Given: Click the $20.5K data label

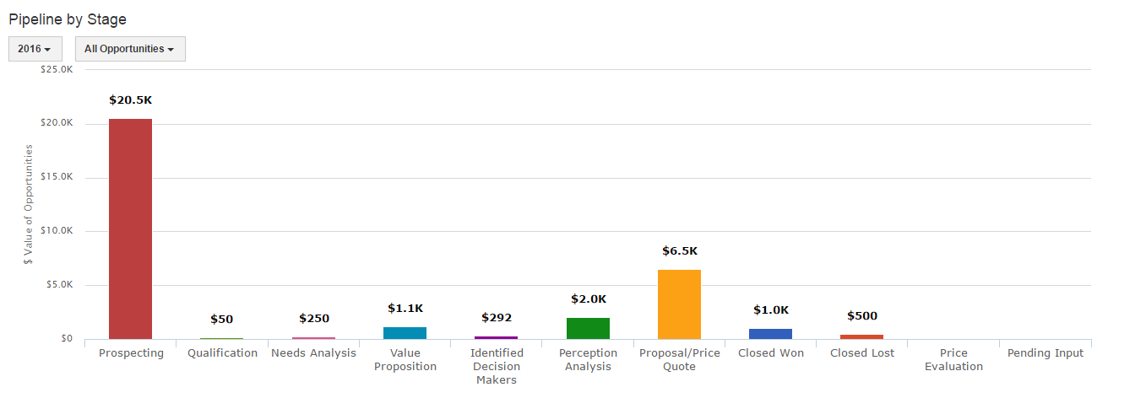Looking at the screenshot, I should (x=131, y=100).
